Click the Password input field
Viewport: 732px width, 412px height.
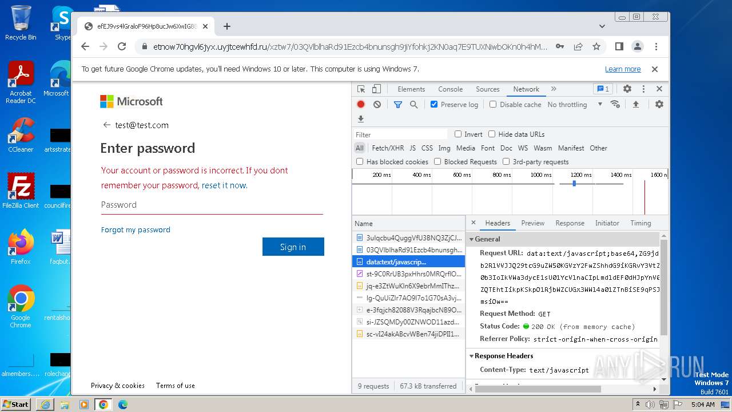click(x=212, y=205)
